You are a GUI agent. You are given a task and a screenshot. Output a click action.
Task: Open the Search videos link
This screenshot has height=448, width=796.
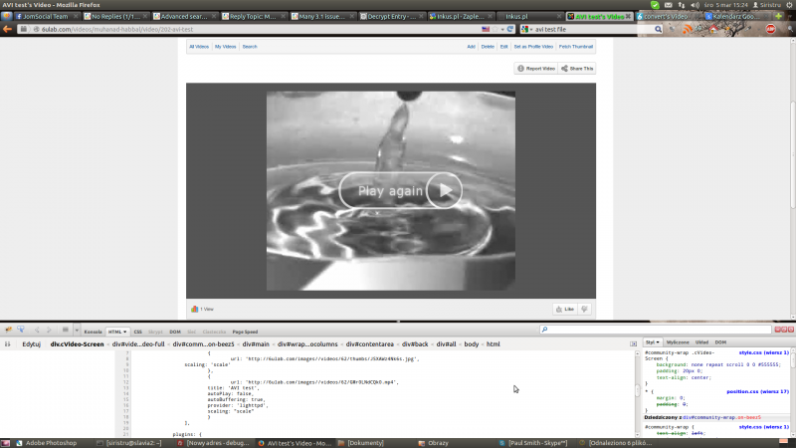[250, 46]
